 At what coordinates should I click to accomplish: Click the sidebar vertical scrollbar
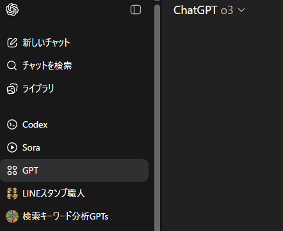click(x=157, y=117)
